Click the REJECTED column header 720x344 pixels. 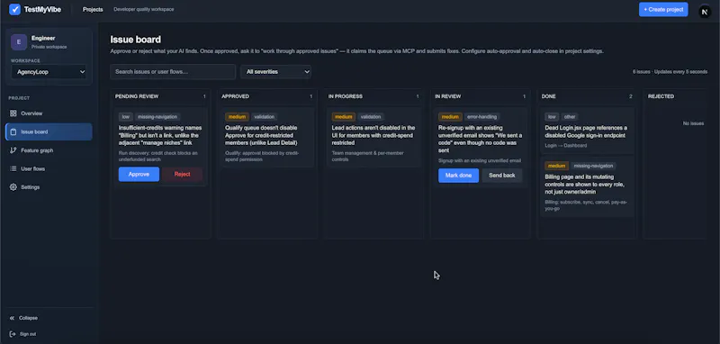pyautogui.click(x=661, y=96)
